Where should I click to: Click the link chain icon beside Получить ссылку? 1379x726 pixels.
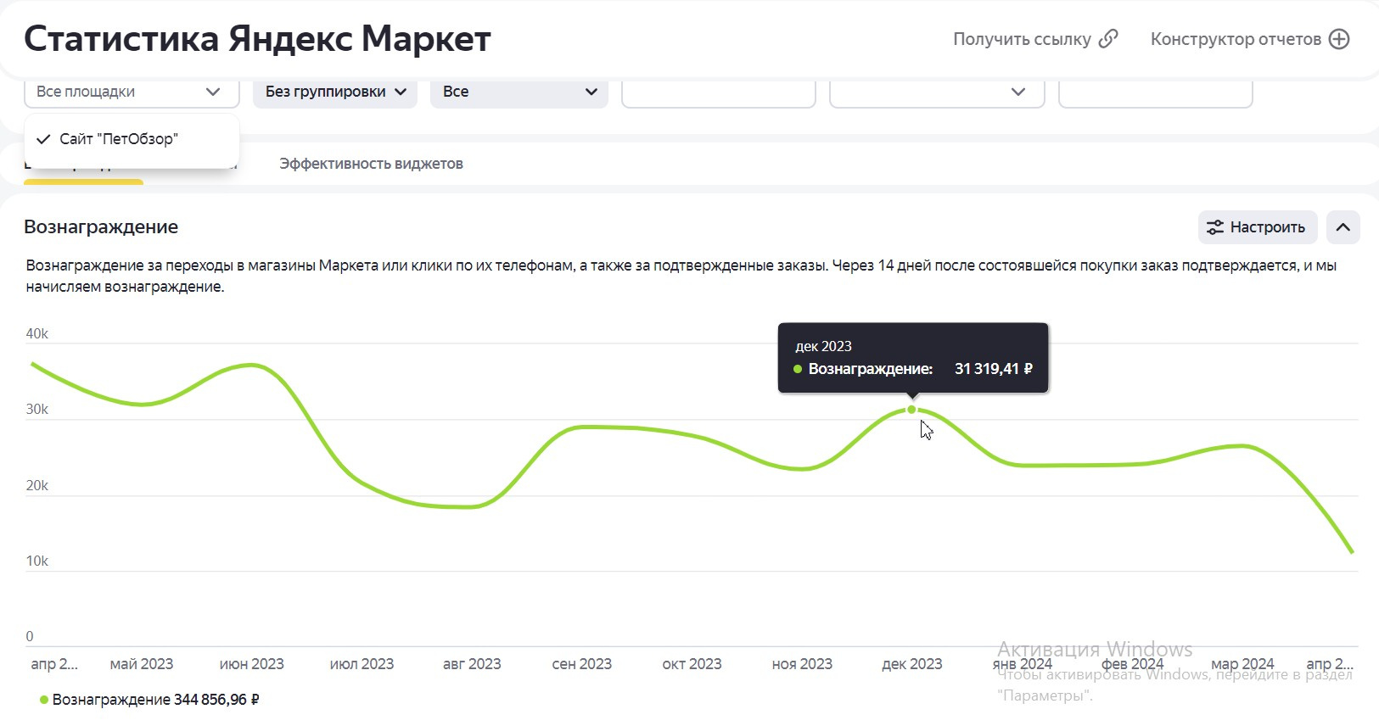(x=1108, y=39)
